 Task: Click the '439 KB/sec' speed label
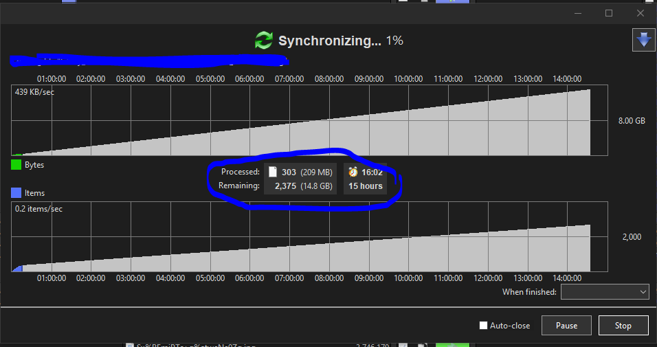[x=34, y=92]
